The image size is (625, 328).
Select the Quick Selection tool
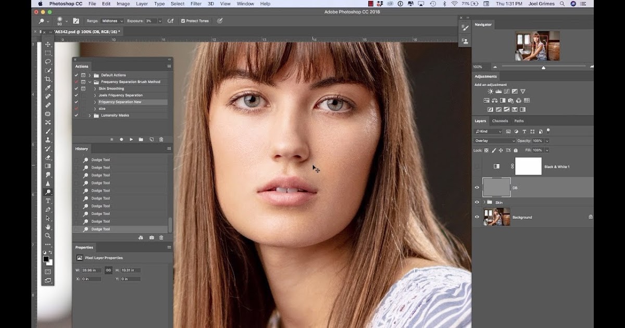point(48,70)
